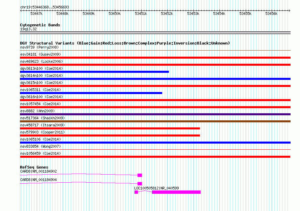The width and height of the screenshot is (300, 211).
Task: Open the nsv1065311 (Coe2014) label
Action: (x=40, y=90)
